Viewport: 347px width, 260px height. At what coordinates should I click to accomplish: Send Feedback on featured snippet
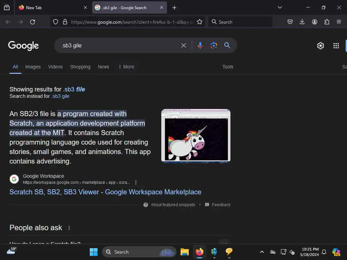pos(218,205)
